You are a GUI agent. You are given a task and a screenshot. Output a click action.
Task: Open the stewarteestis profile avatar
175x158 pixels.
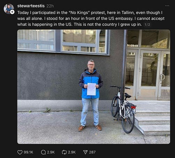9,9
